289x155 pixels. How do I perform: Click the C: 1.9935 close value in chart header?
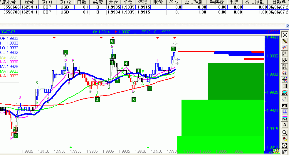click(x=162, y=32)
